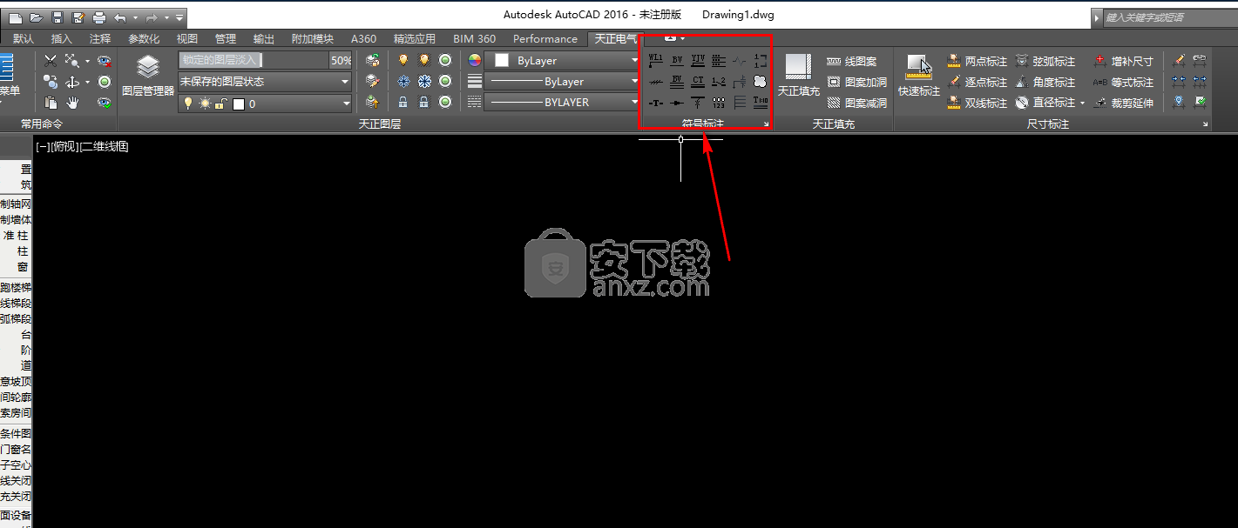Viewport: 1238px width, 528px height.
Task: Click the 等式标注 equation dimension tool
Action: click(1123, 83)
